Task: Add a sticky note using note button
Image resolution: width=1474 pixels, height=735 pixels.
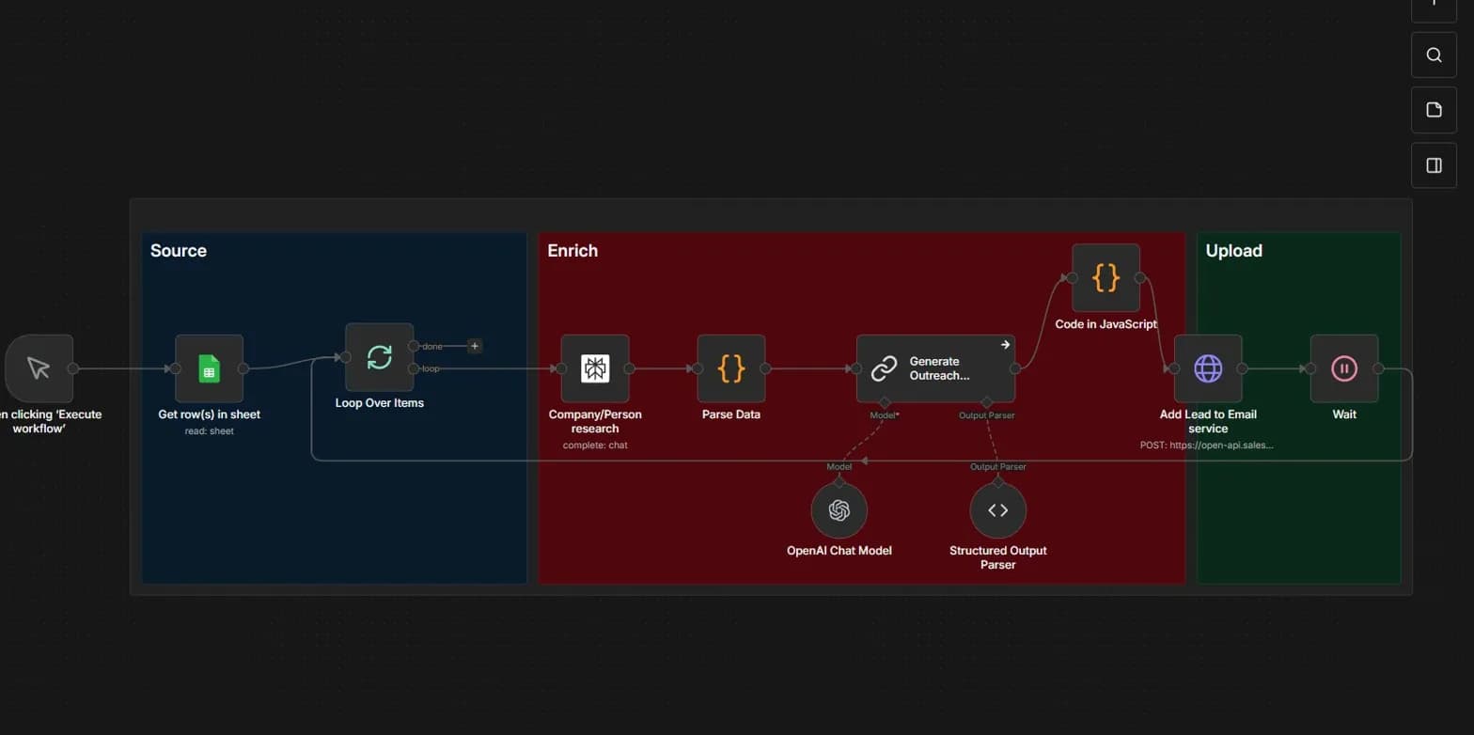Action: click(1434, 110)
